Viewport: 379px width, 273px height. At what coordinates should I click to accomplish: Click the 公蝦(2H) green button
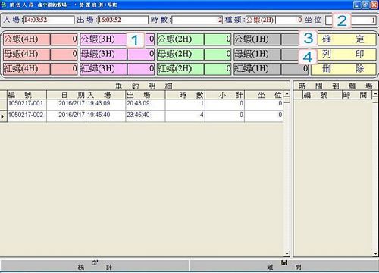(x=180, y=39)
